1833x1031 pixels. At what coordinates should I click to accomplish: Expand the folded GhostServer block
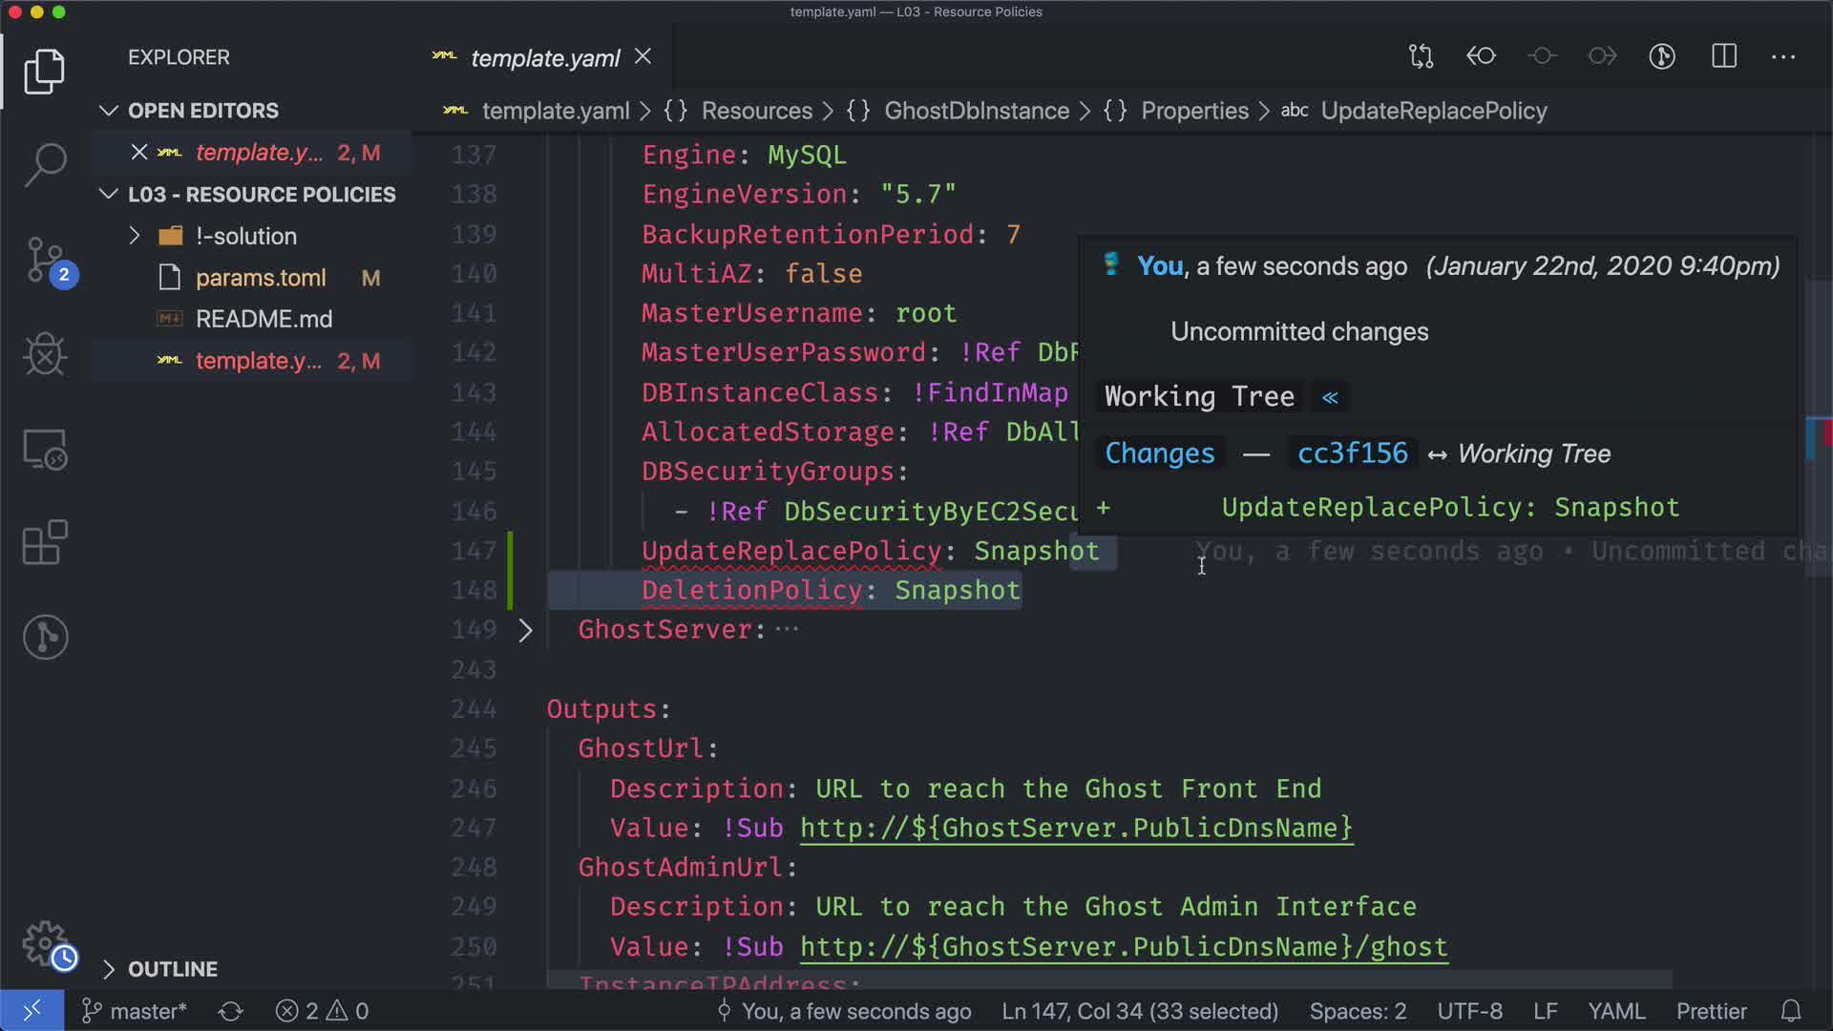(x=525, y=630)
